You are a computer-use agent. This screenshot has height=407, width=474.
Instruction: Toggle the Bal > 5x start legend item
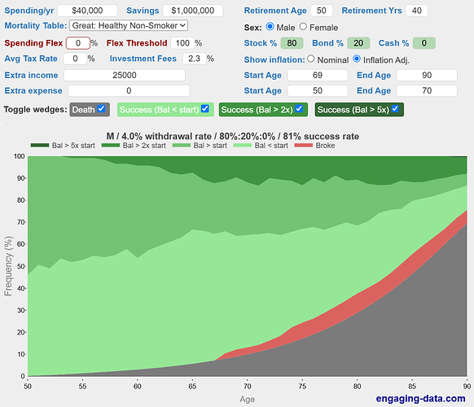[63, 146]
